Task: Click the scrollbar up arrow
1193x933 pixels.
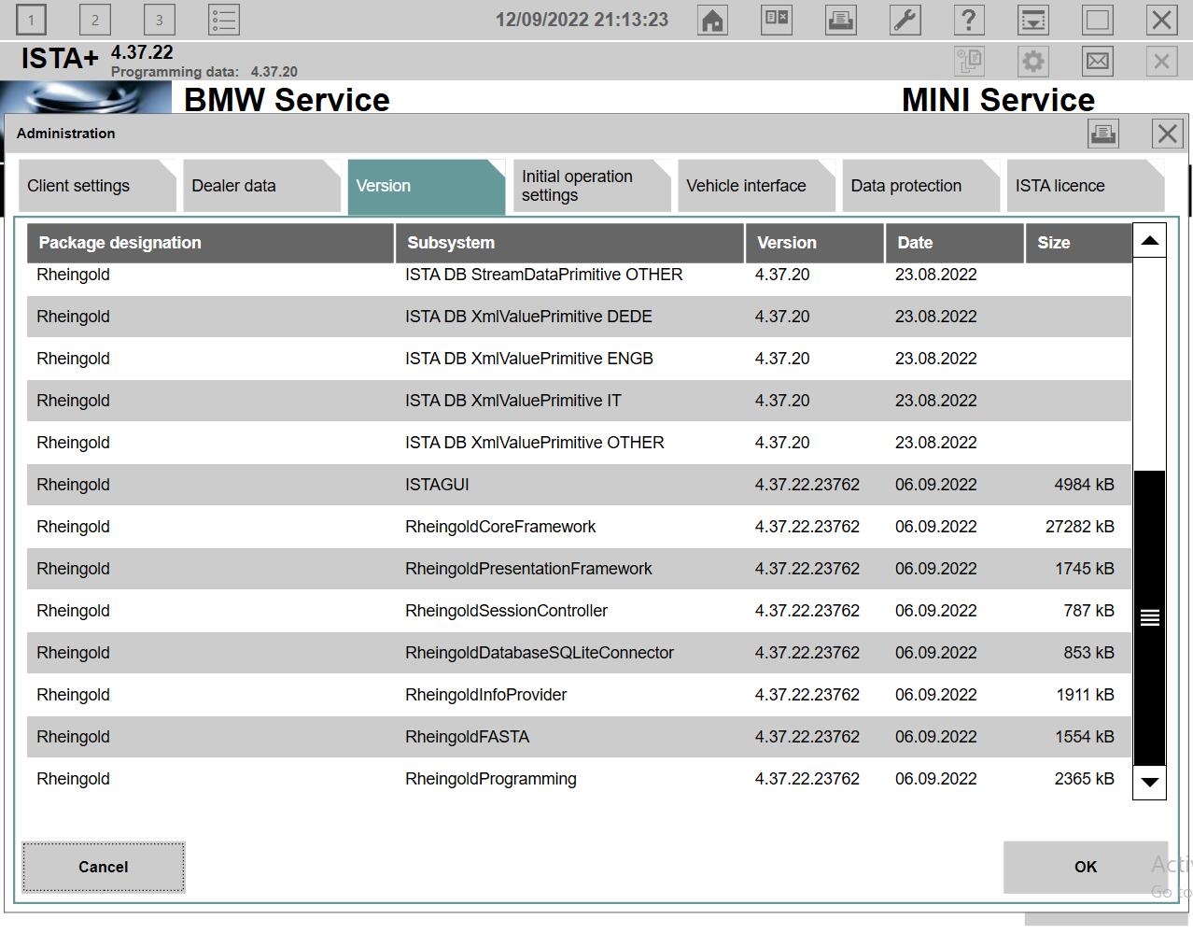Action: [x=1150, y=241]
